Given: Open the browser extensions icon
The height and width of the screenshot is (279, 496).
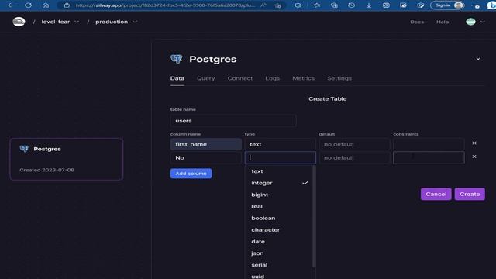Looking at the screenshot, I should [298, 5].
